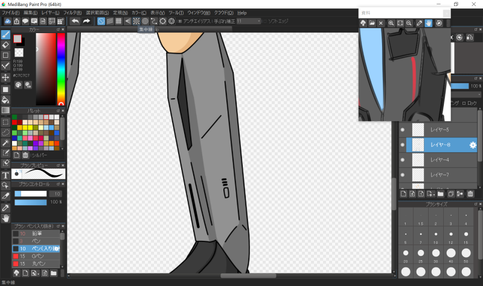Select the Gradient tool
483x286 pixels.
pyautogui.click(x=5, y=110)
